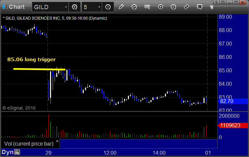Click the 84.00 price axis label
The width and height of the screenshot is (249, 157).
(225, 84)
